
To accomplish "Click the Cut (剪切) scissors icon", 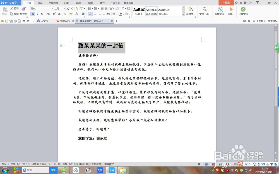I will coord(11,8).
